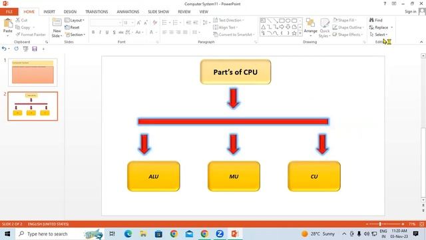Viewport: 426px width, 240px height.
Task: Open the Layout dropdown
Action: 75,20
